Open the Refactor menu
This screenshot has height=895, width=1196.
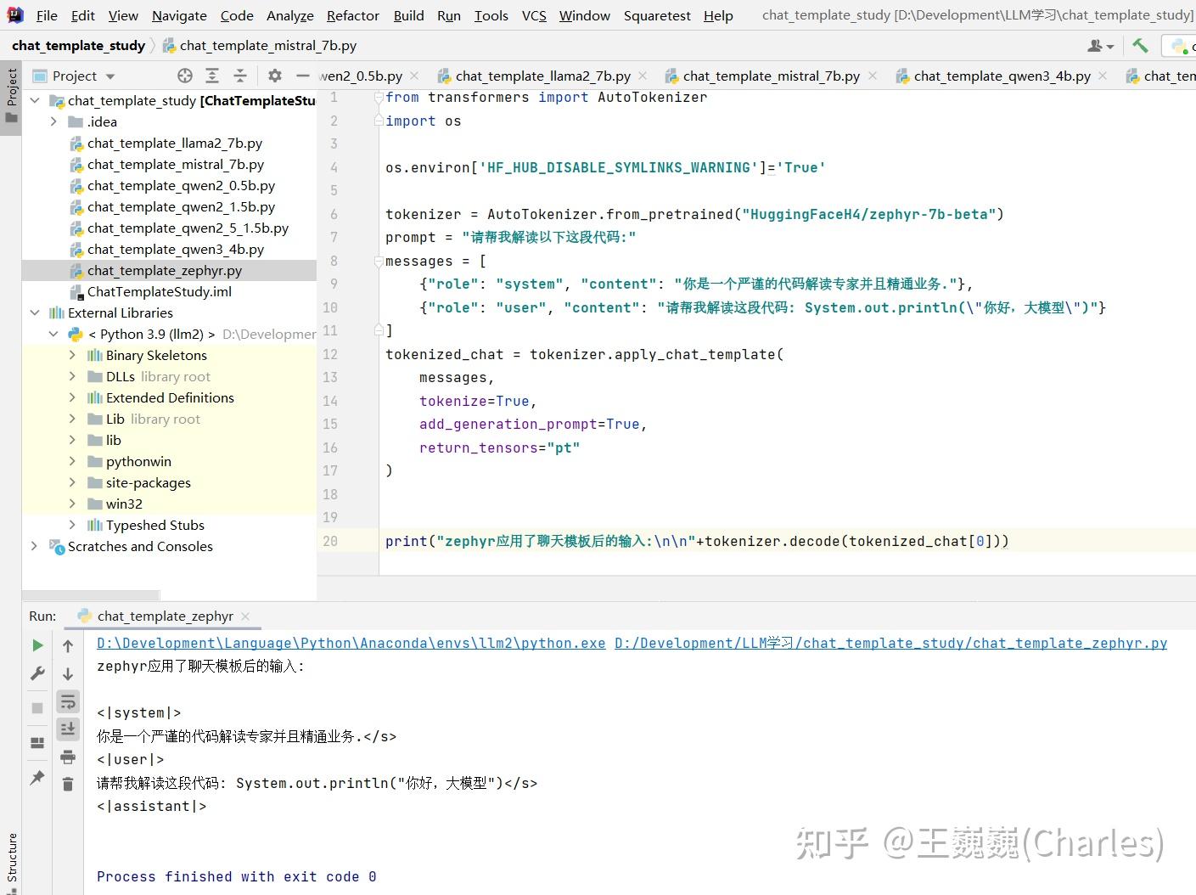[x=352, y=15]
